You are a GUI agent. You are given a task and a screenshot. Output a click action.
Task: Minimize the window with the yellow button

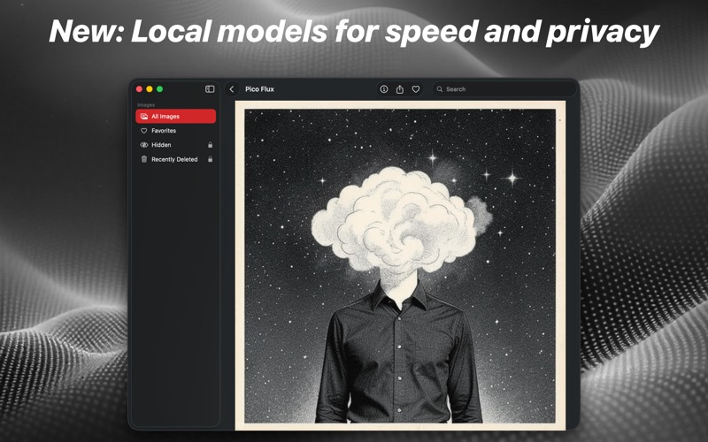point(150,89)
